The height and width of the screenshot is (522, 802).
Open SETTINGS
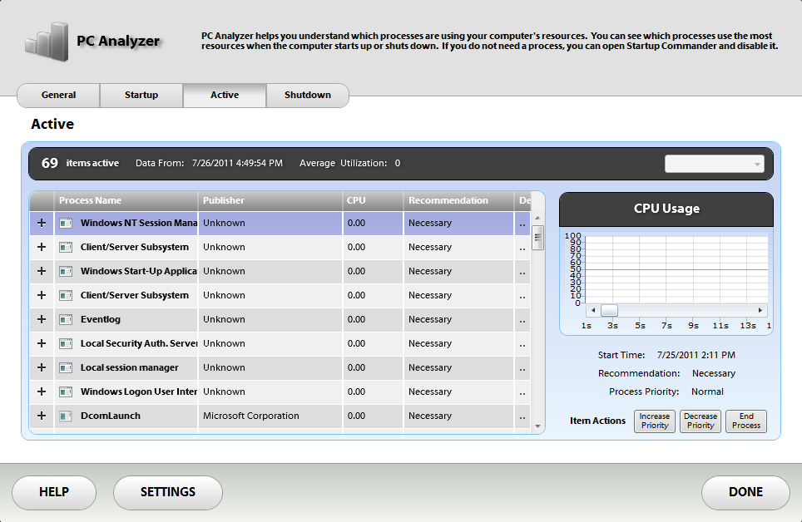[168, 492]
